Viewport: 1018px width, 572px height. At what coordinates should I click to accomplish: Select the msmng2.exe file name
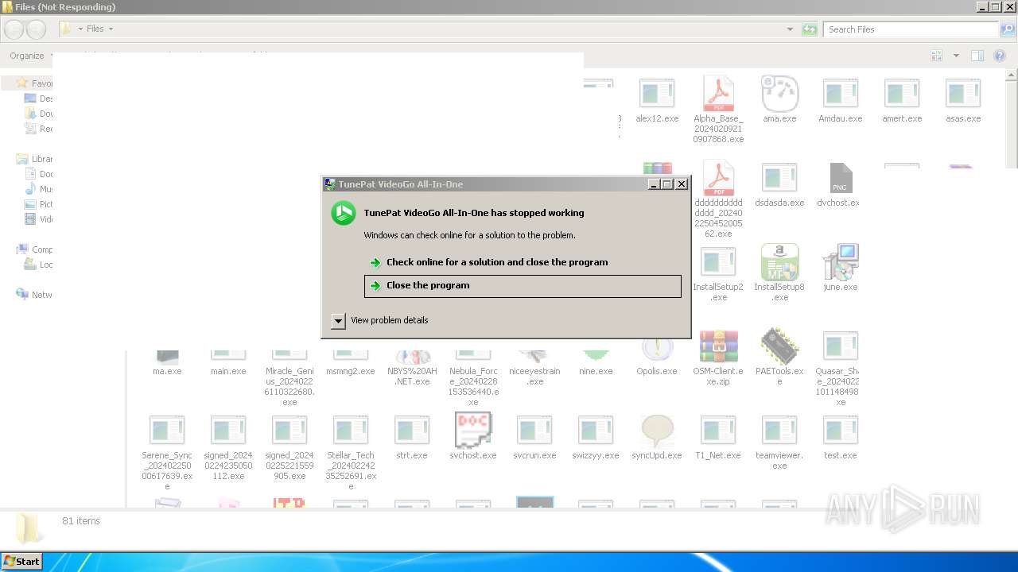coord(351,371)
